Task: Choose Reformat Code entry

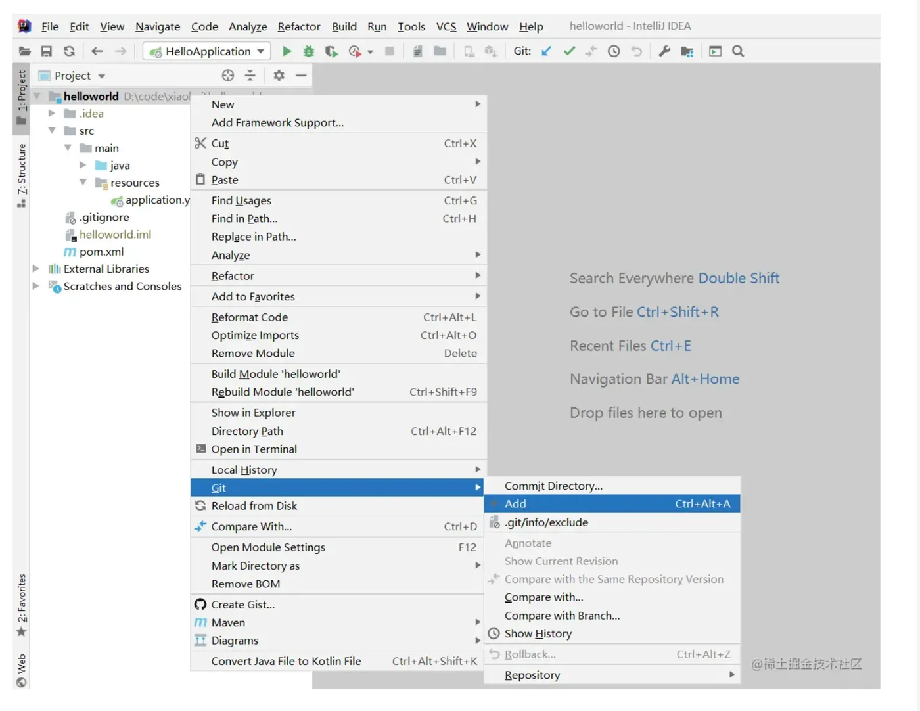Action: [x=338, y=317]
